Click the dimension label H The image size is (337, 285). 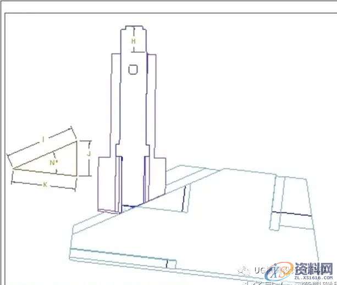[132, 41]
